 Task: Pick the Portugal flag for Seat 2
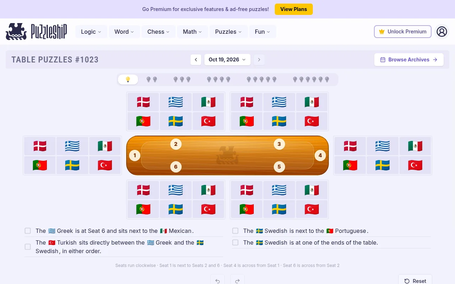[x=143, y=121]
